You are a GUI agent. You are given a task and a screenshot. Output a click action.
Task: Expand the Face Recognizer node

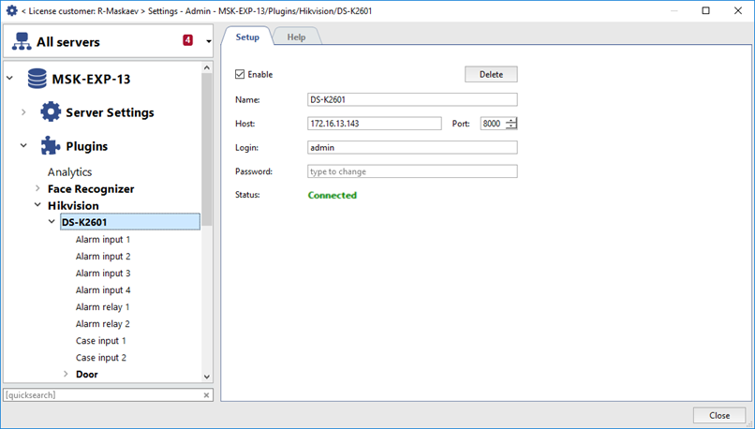pyautogui.click(x=38, y=189)
